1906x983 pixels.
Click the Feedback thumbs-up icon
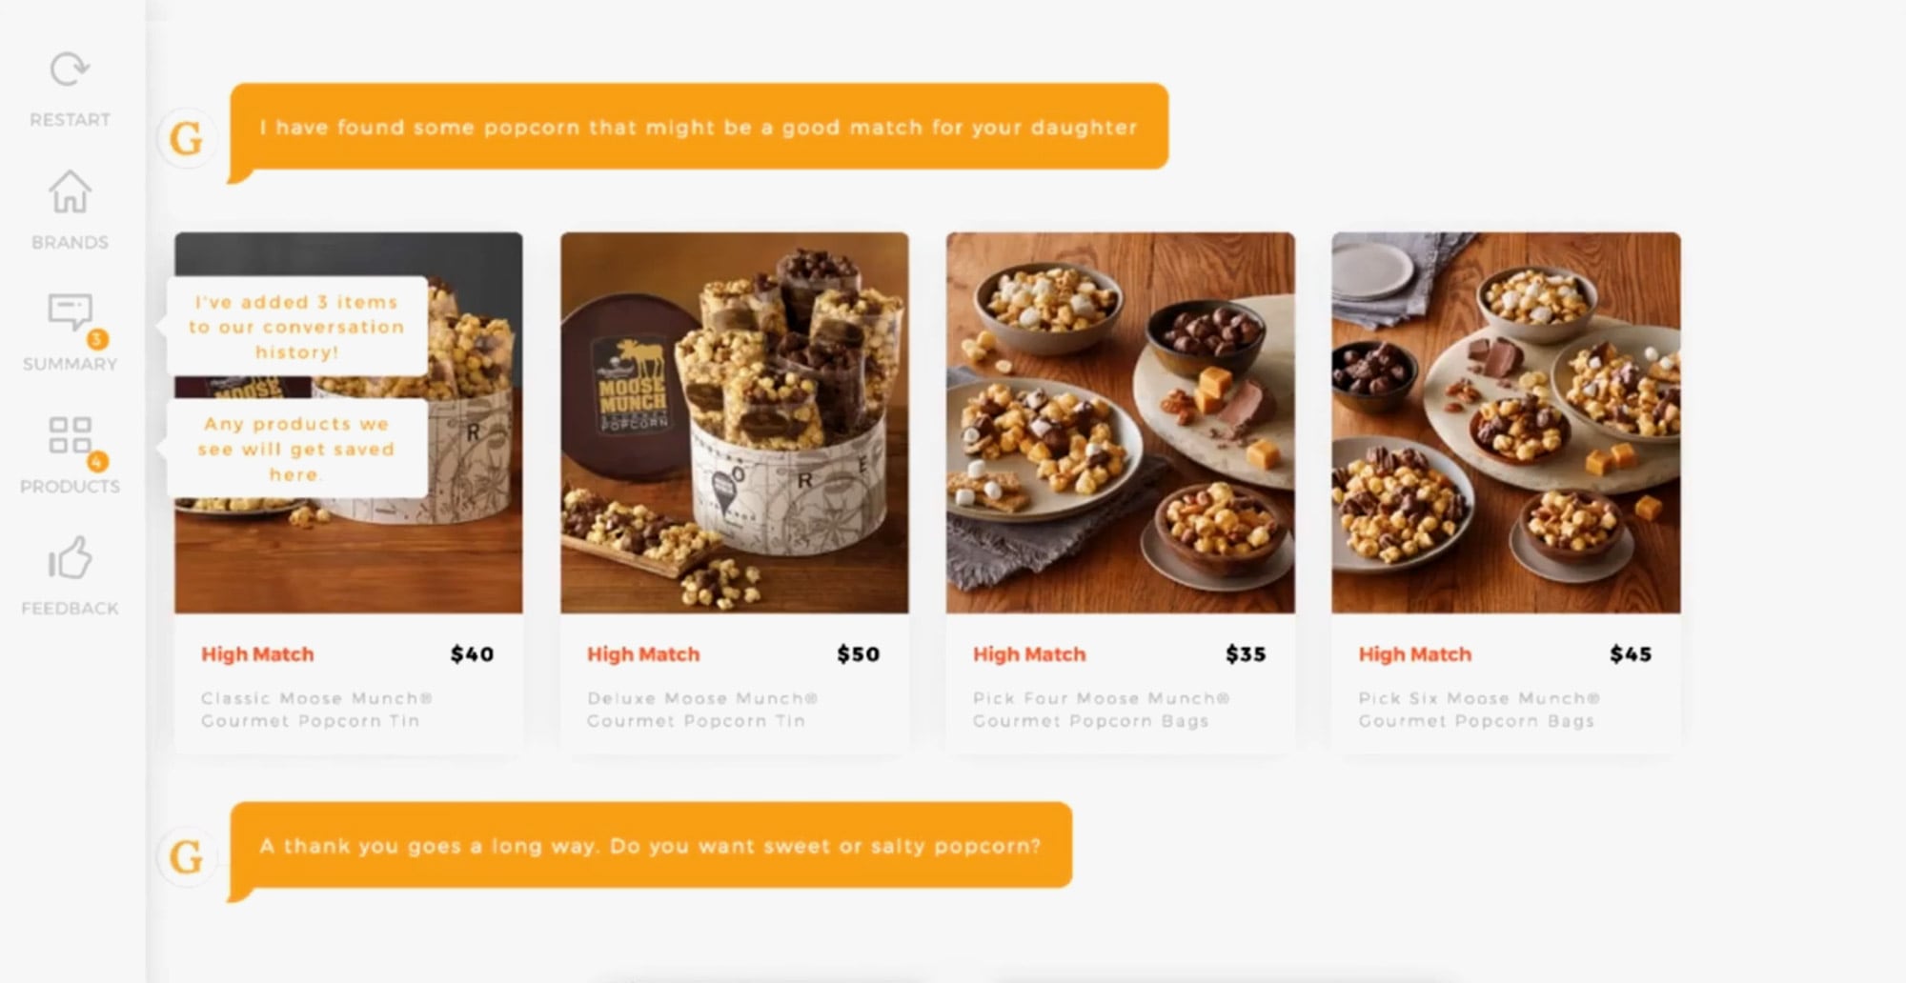pyautogui.click(x=70, y=557)
